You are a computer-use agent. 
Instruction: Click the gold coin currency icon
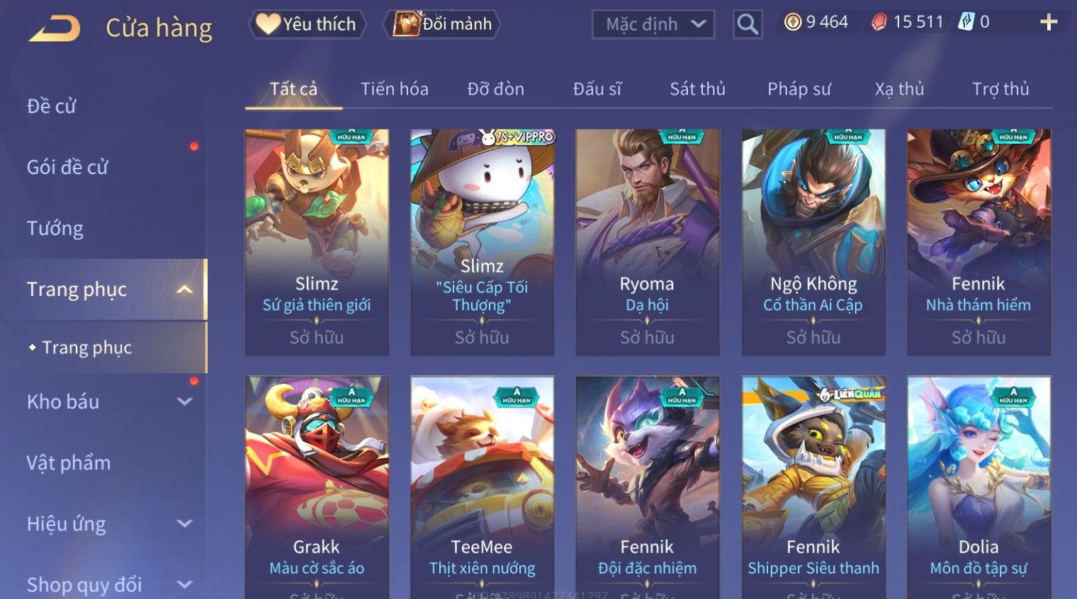793,22
